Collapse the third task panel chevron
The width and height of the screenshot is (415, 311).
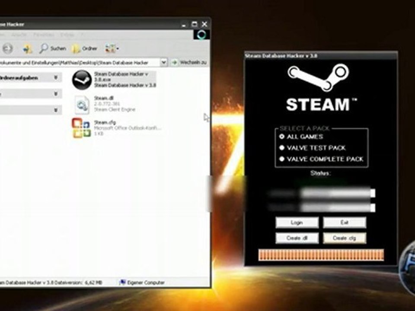56,110
